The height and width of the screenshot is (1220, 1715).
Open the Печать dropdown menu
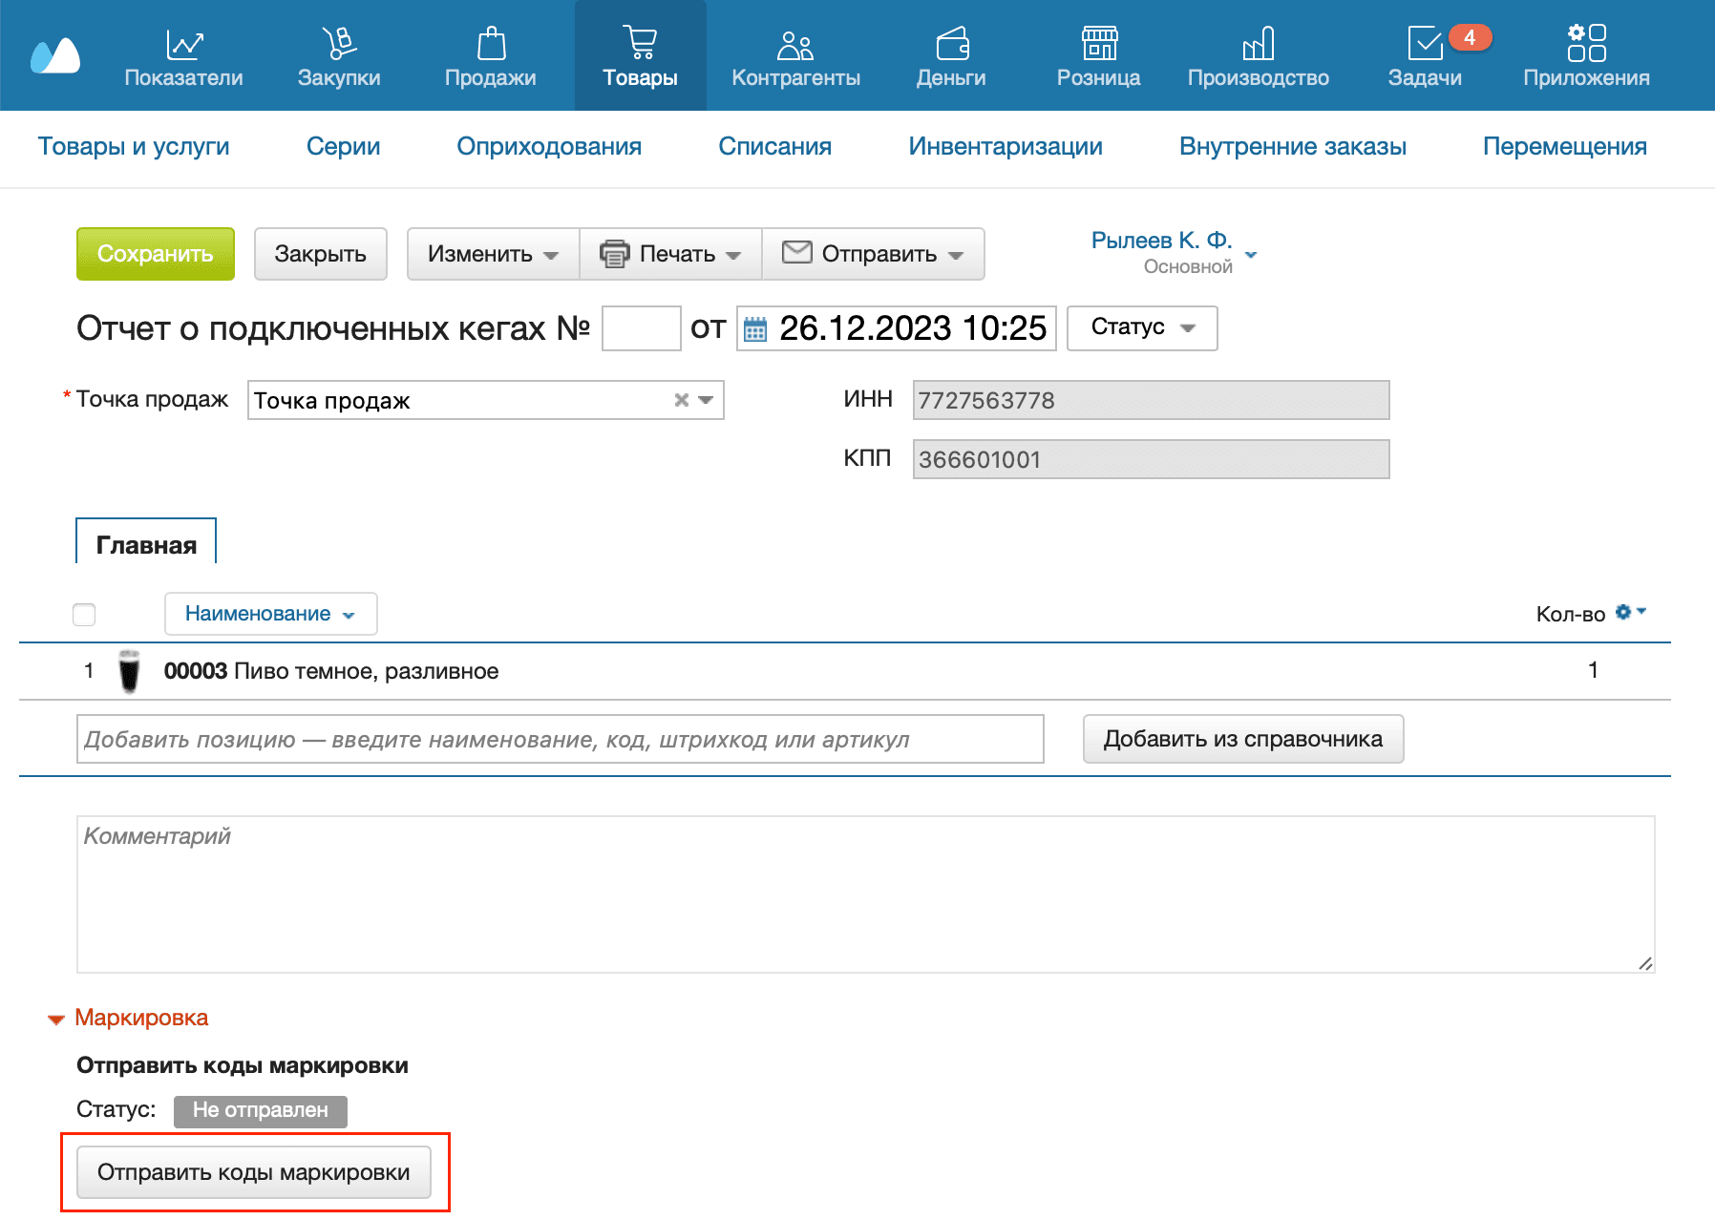pyautogui.click(x=670, y=254)
